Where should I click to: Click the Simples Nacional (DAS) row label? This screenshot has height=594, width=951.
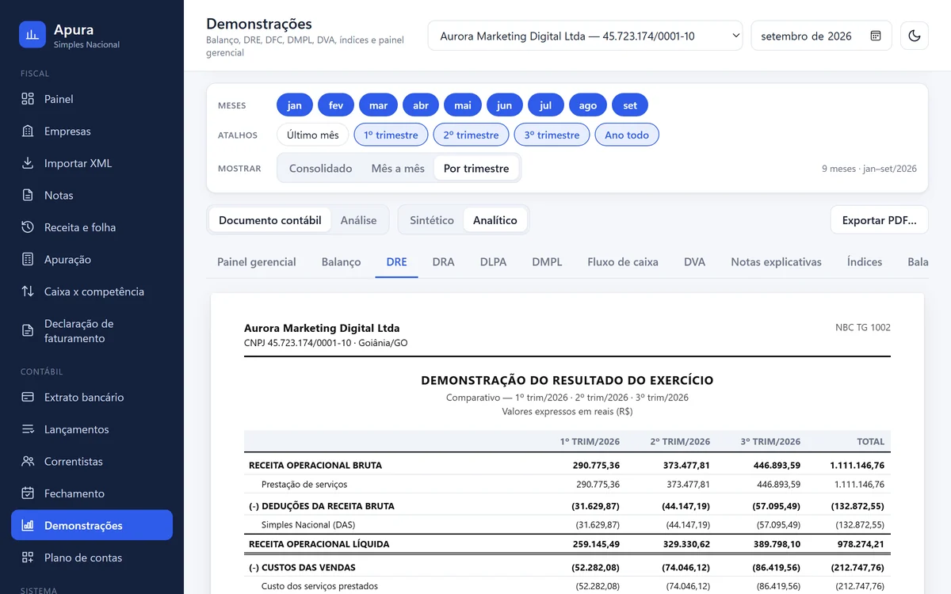click(308, 524)
